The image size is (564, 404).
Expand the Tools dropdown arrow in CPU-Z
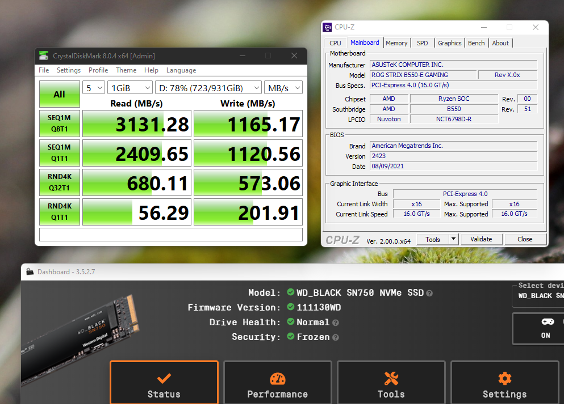453,239
